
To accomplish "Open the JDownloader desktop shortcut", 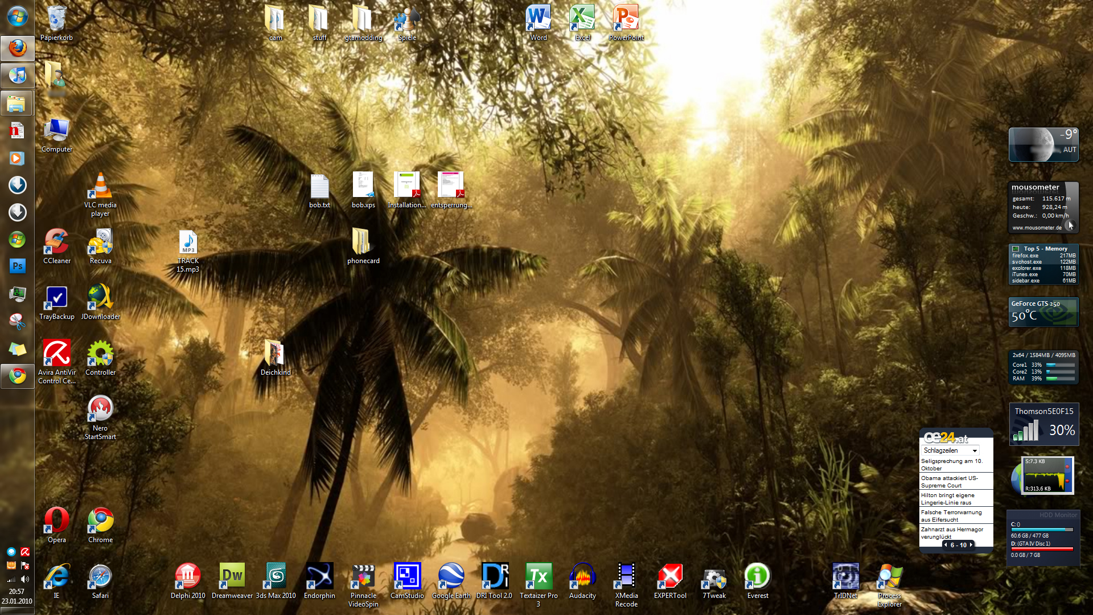I will [x=100, y=300].
